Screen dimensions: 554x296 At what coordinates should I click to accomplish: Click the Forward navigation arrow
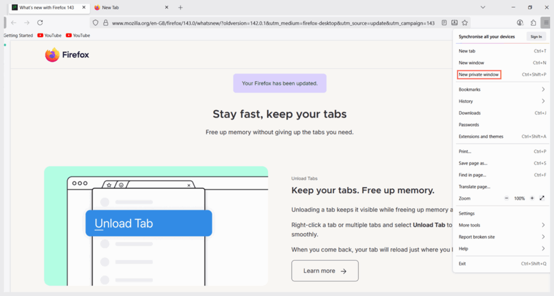point(27,23)
